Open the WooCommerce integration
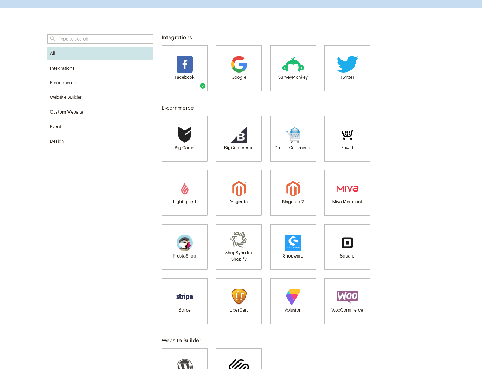This screenshot has width=482, height=369. [347, 301]
